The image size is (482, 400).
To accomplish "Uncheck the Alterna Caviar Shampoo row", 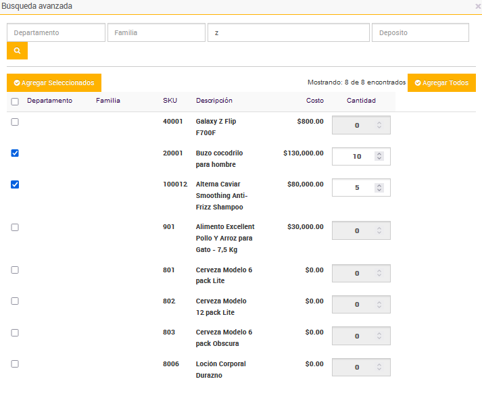I will [x=15, y=184].
